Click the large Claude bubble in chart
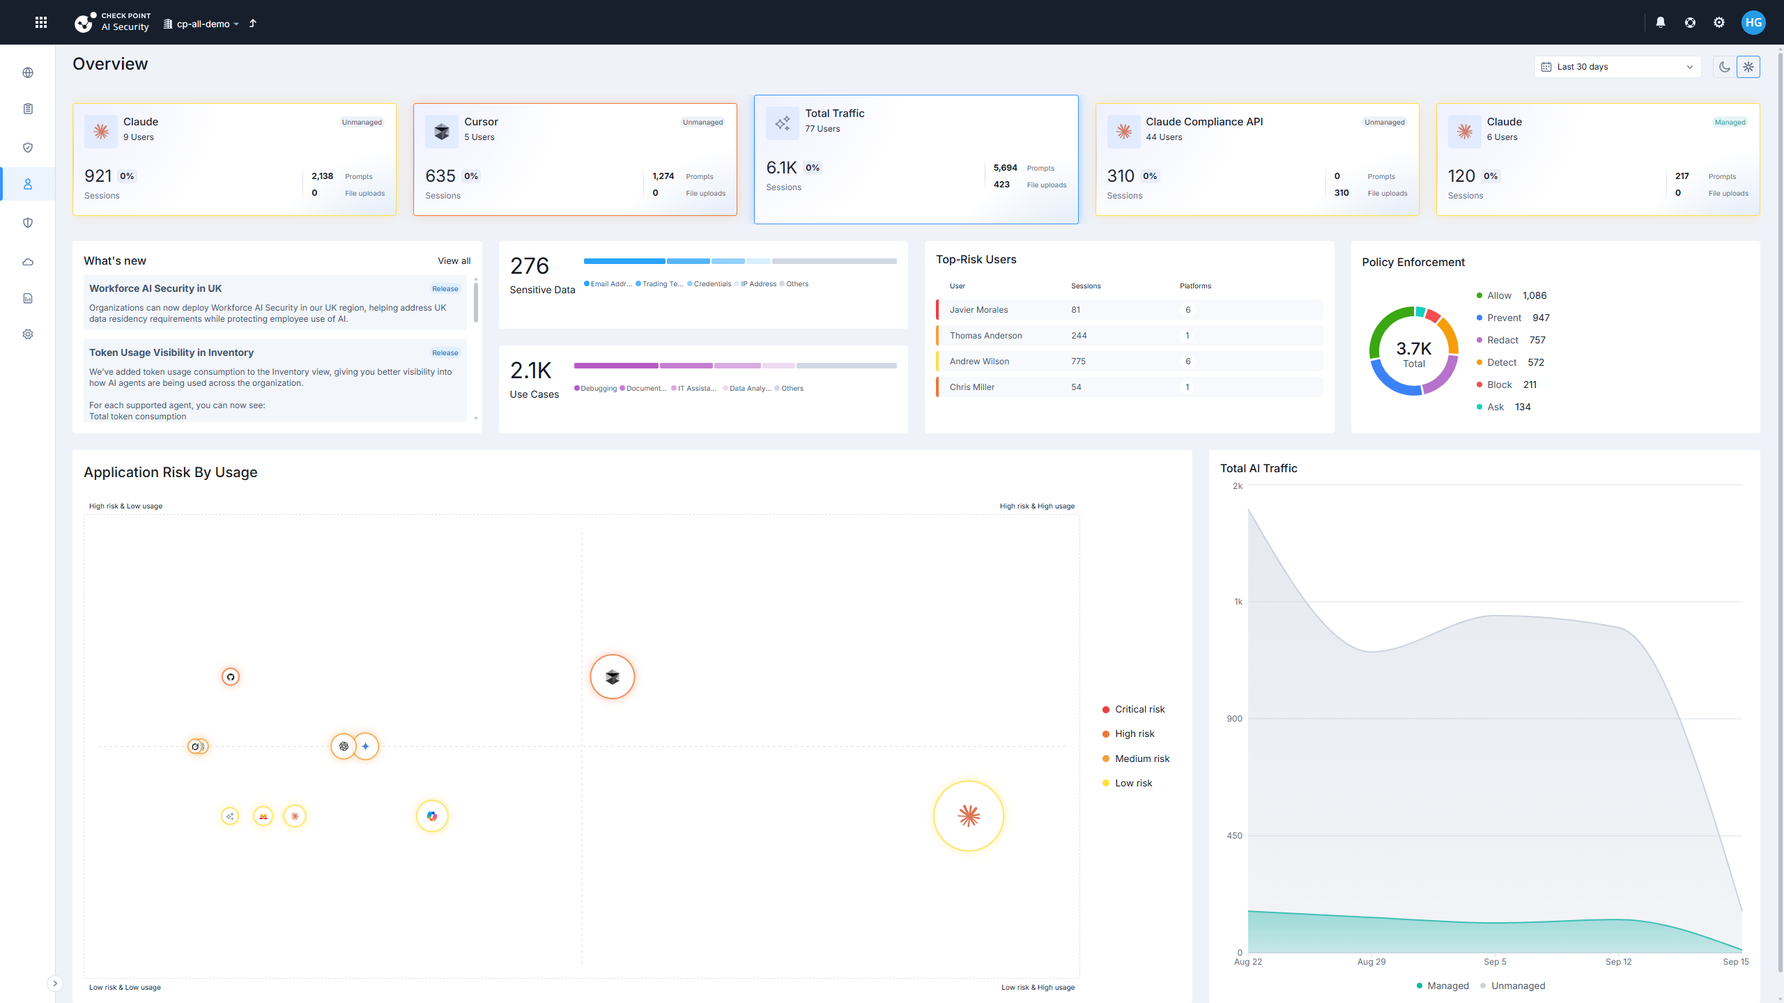Screen dimensions: 1784x1003 (x=969, y=816)
